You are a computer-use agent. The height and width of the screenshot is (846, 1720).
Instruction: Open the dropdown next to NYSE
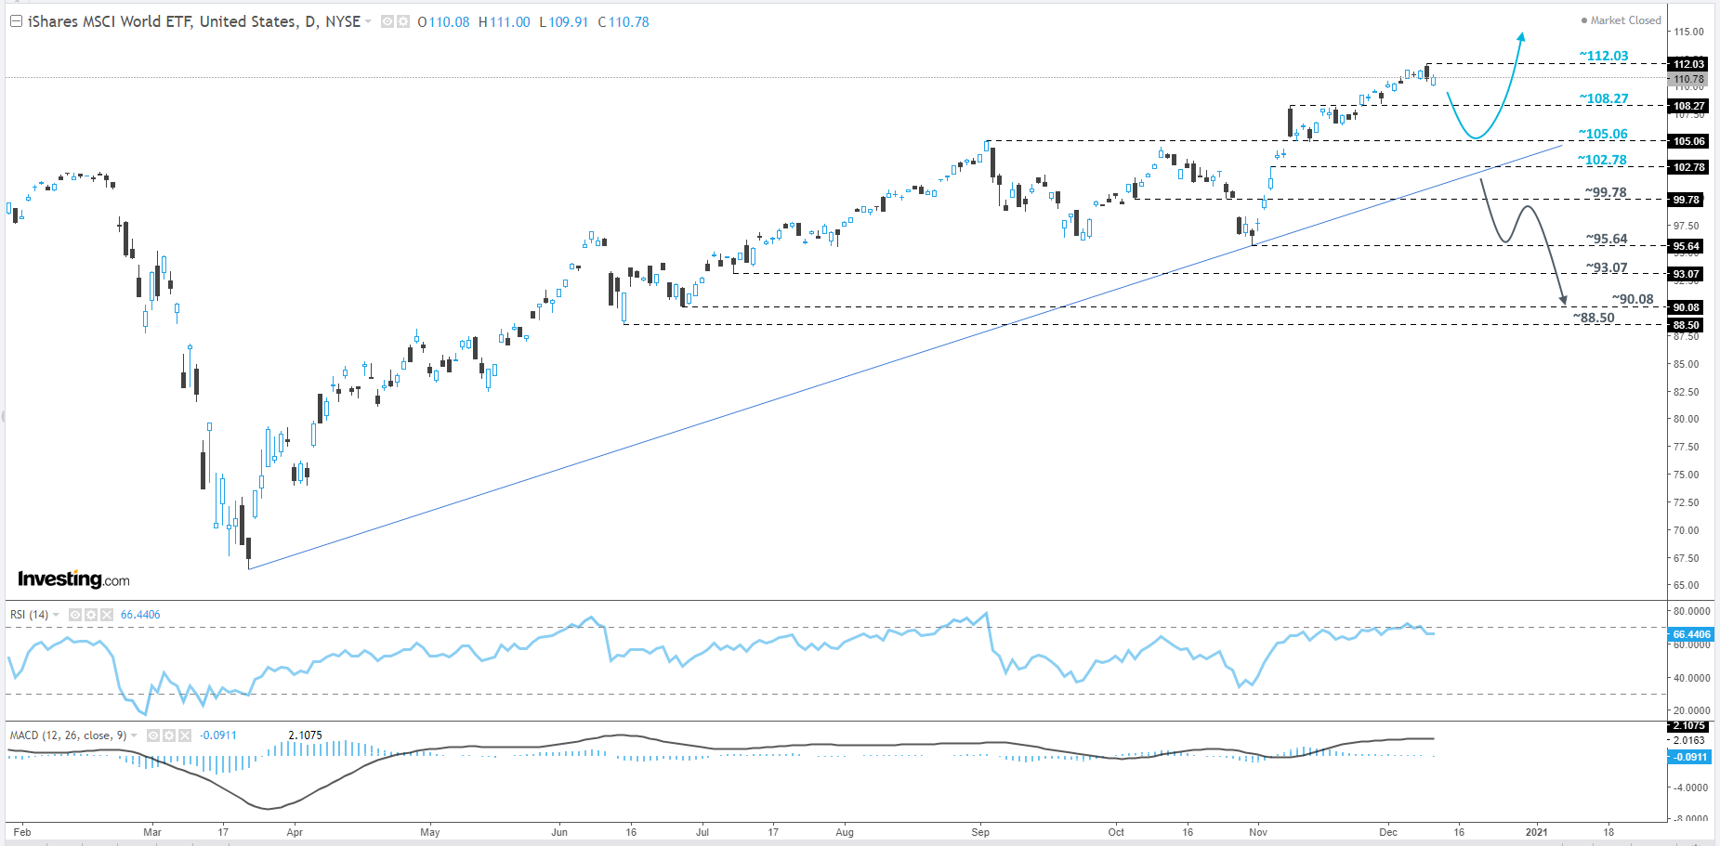click(366, 21)
